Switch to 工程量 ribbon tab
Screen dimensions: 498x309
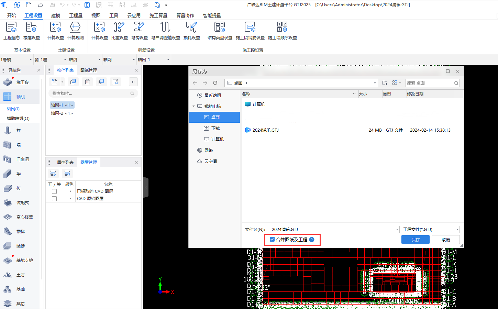coord(76,15)
